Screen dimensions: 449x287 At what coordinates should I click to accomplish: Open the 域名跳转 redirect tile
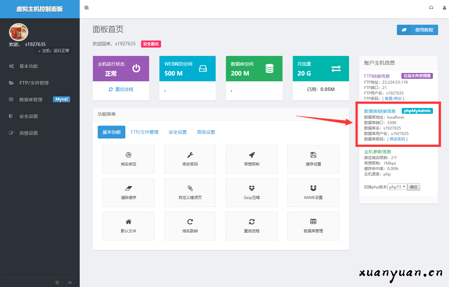tap(190, 226)
